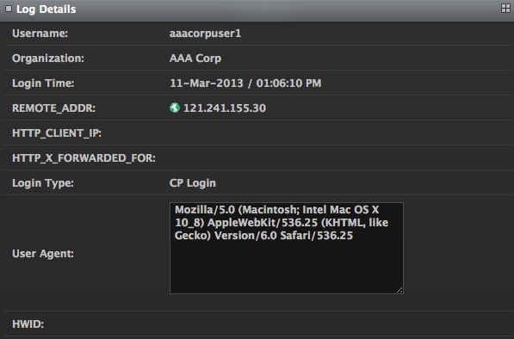
Task: Click the Organization label
Action: click(48, 59)
